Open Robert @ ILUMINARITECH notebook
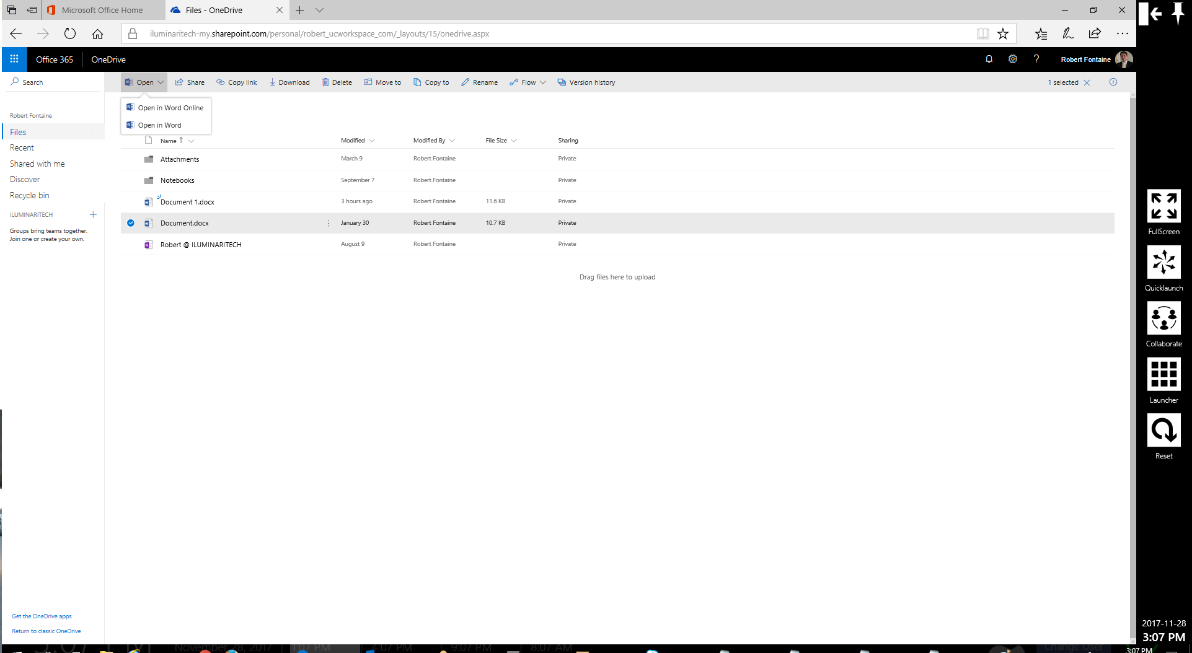This screenshot has width=1192, height=653. tap(201, 245)
